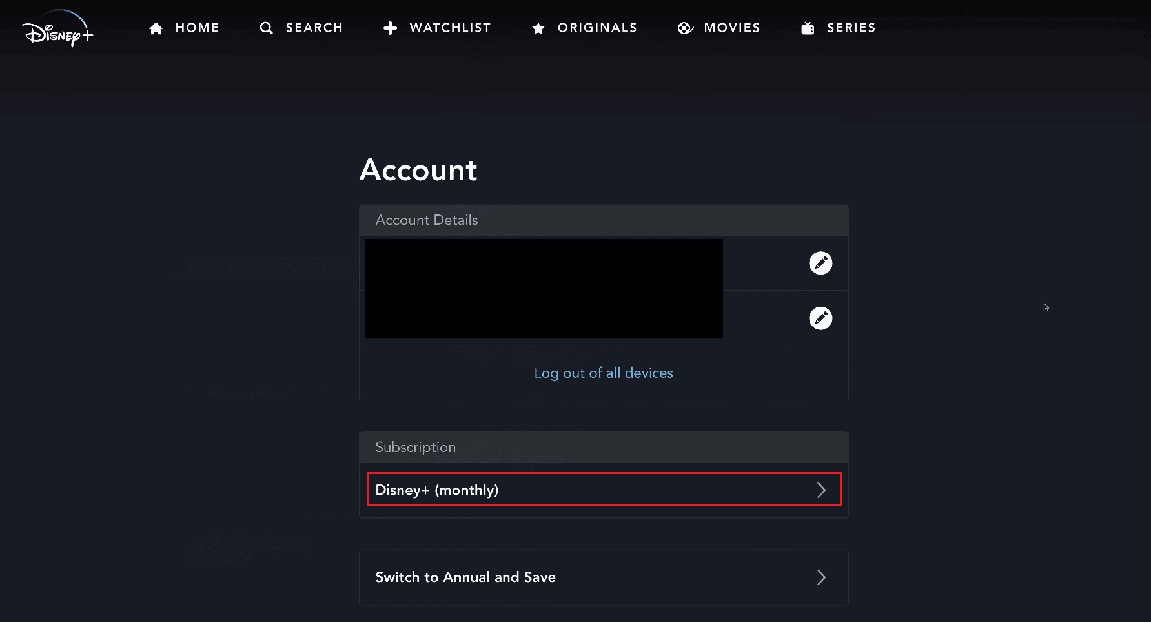Browse the MOVIES section
The width and height of the screenshot is (1151, 622).
pyautogui.click(x=732, y=28)
